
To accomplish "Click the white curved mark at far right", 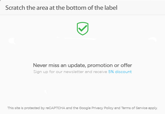I will pyautogui.click(x=152, y=39).
